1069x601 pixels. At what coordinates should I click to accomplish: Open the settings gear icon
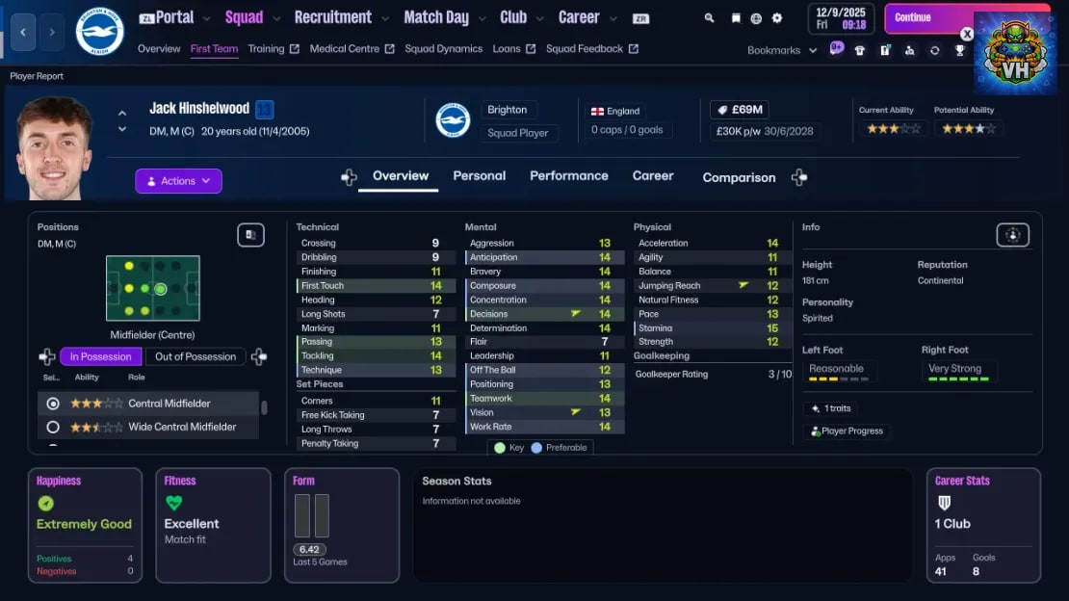[x=777, y=18]
